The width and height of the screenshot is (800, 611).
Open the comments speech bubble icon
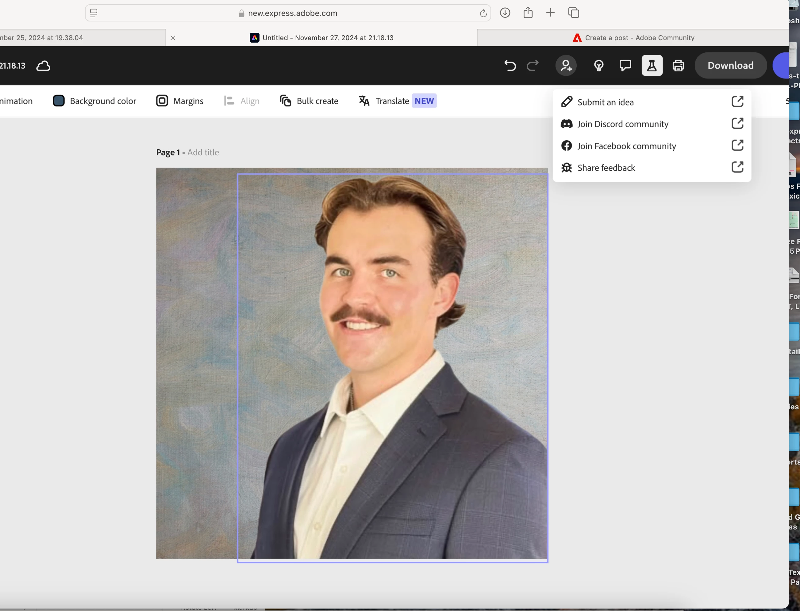coord(625,66)
